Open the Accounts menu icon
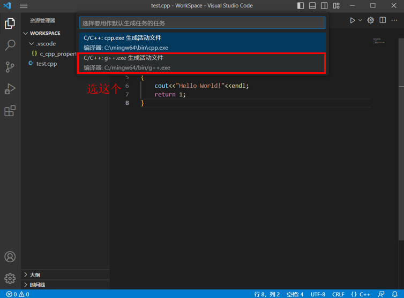404x298 pixels. click(x=10, y=257)
